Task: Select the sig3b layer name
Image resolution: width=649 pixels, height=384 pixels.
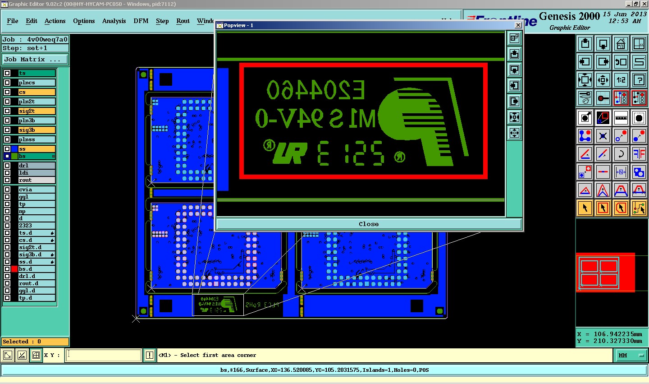Action: point(37,130)
